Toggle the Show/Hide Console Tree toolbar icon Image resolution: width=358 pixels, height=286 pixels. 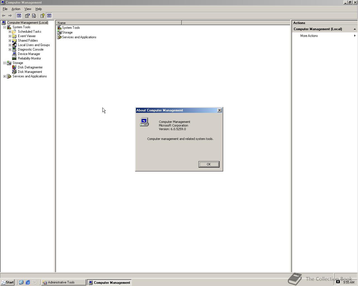(19, 16)
